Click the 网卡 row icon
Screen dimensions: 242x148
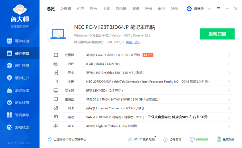click(x=56, y=108)
